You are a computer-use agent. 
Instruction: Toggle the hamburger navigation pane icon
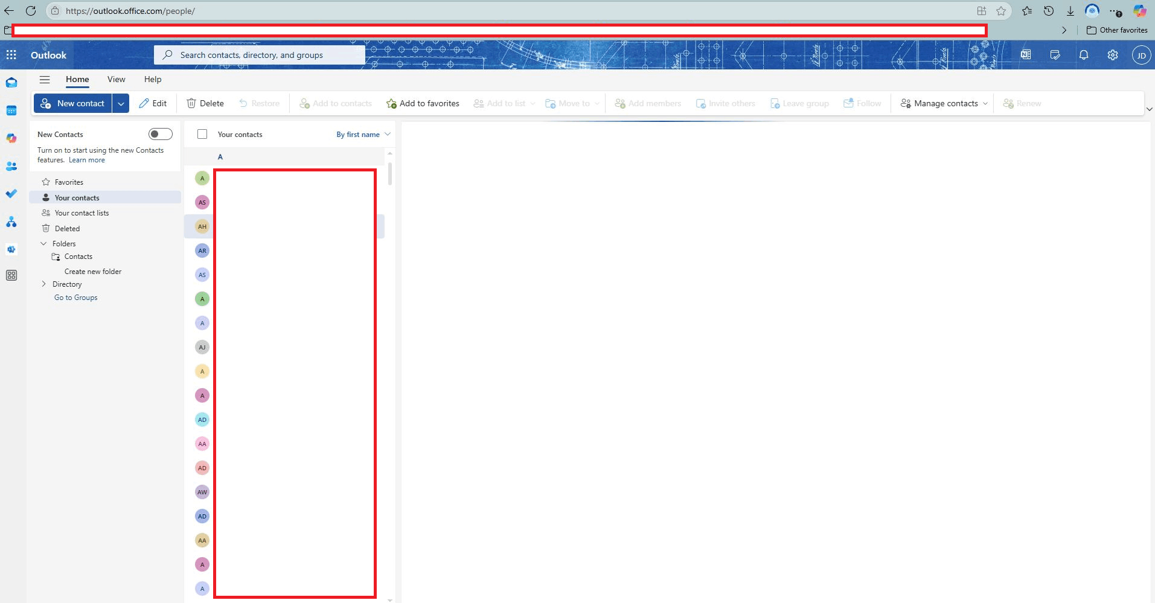(45, 79)
